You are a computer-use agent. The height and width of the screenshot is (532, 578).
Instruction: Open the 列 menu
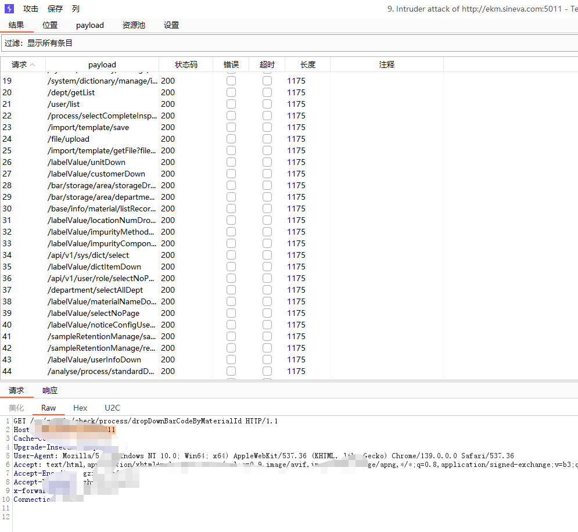[76, 9]
